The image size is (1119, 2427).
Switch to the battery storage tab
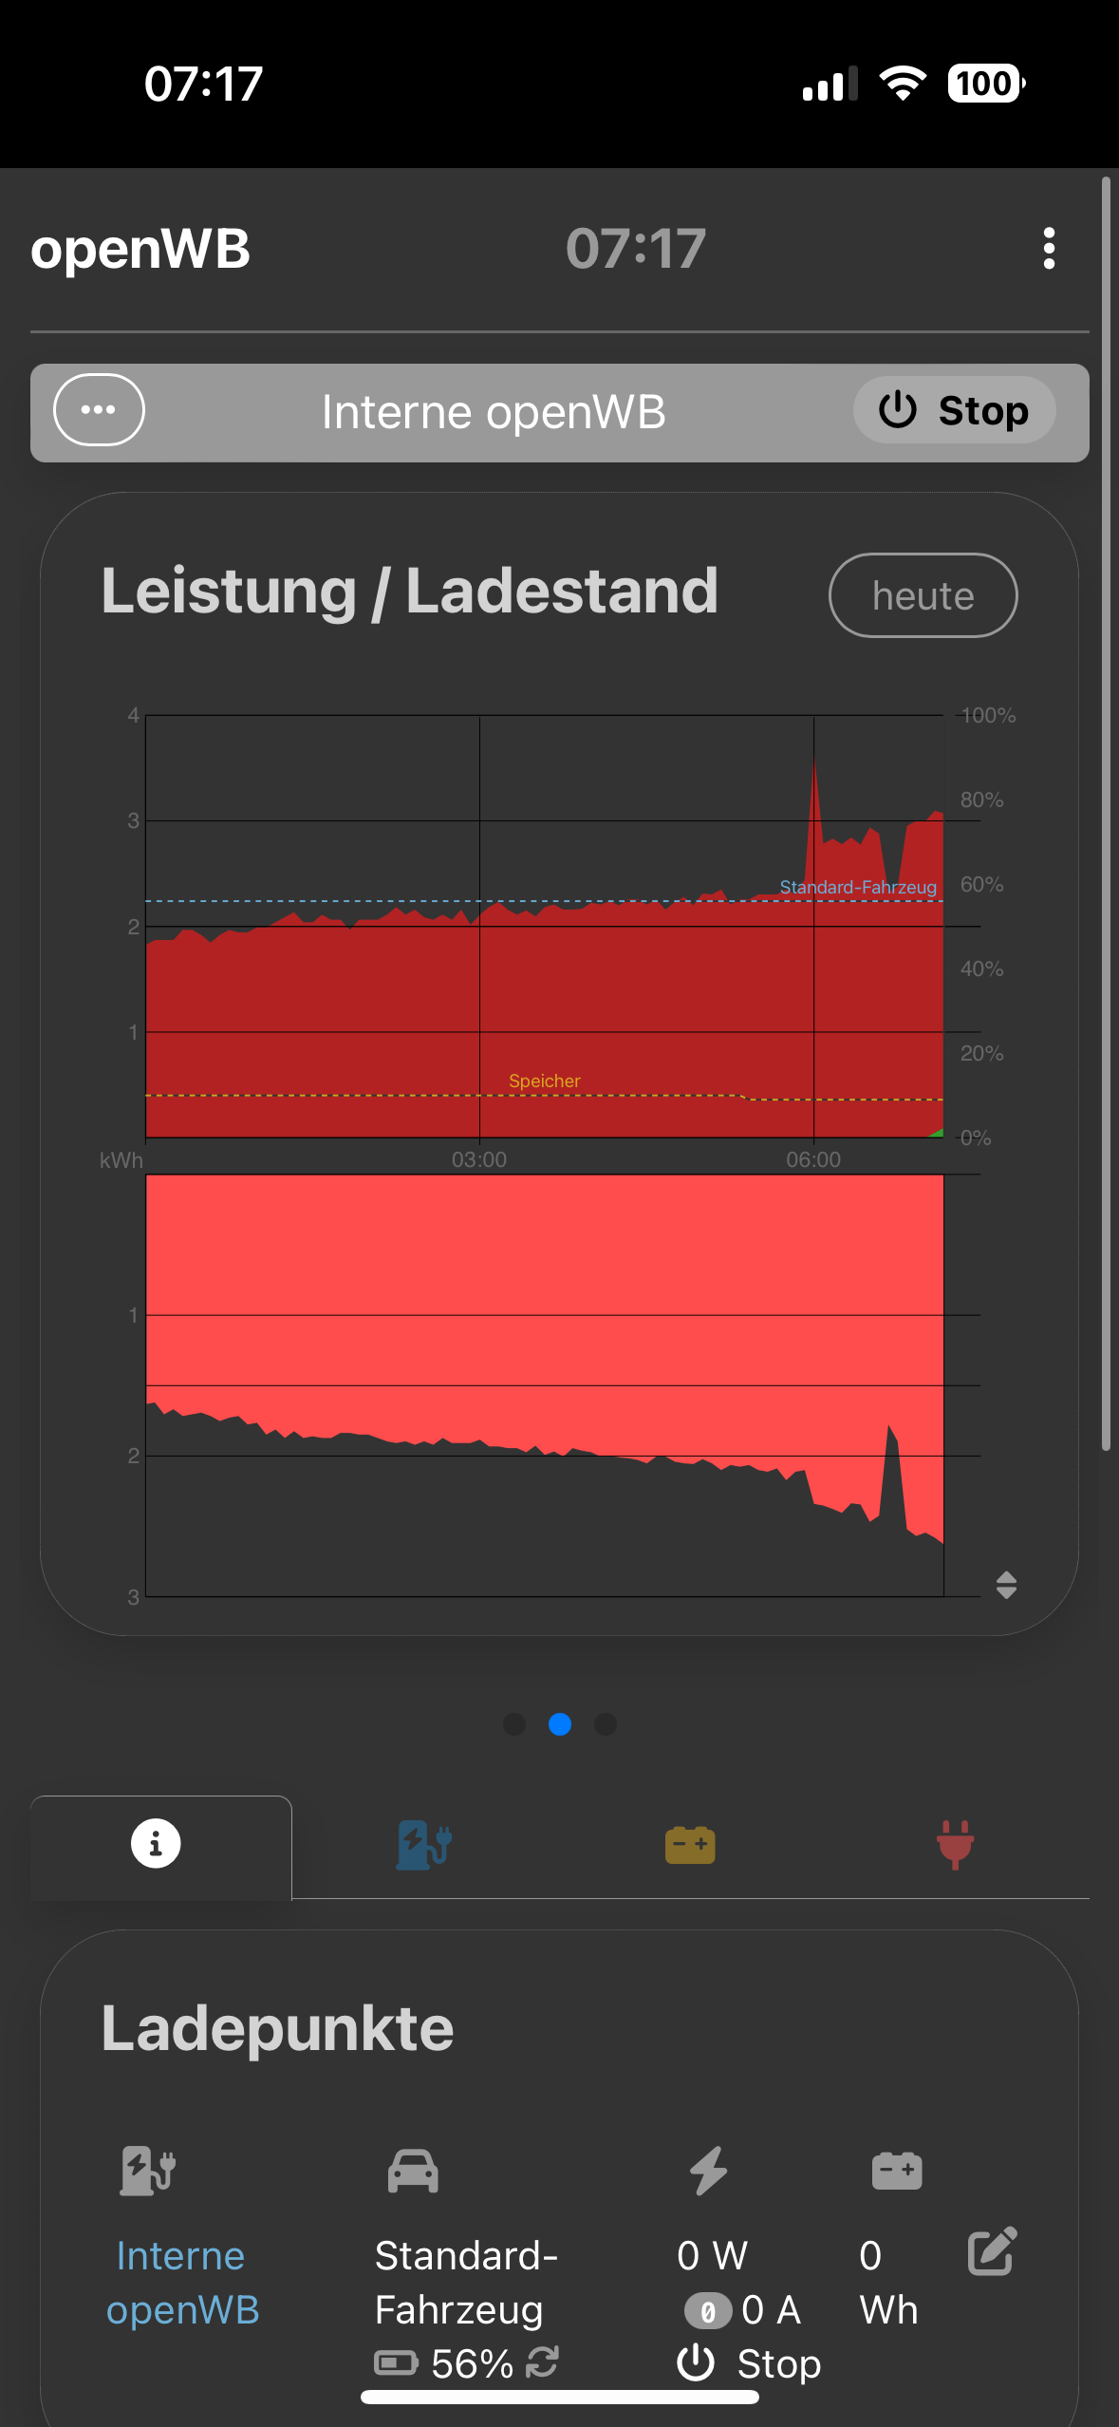pos(690,1845)
